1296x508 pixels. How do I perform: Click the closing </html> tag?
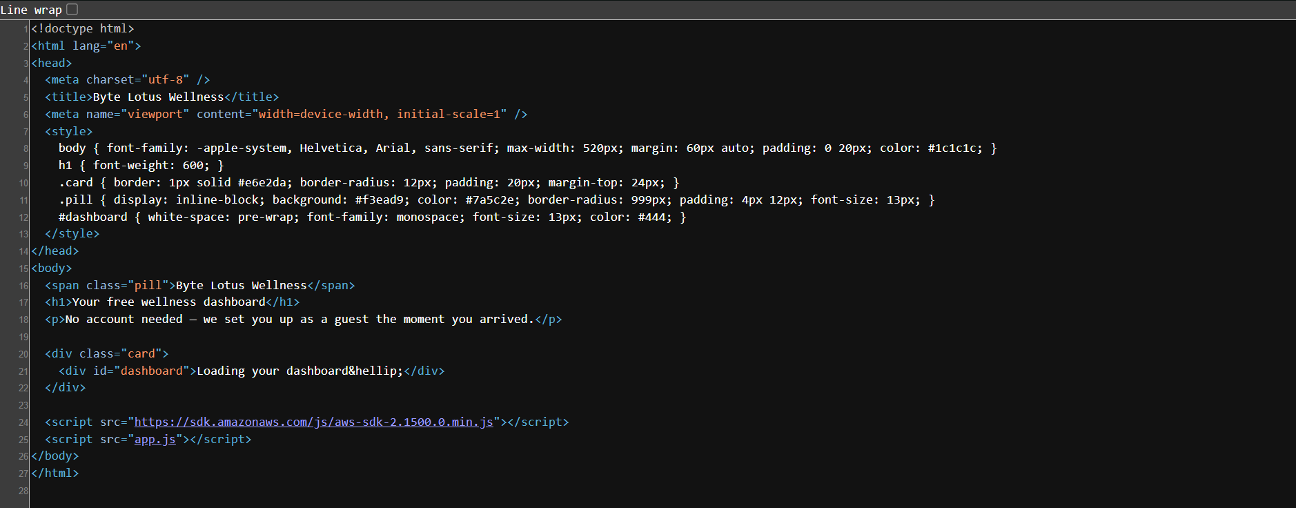click(x=55, y=473)
